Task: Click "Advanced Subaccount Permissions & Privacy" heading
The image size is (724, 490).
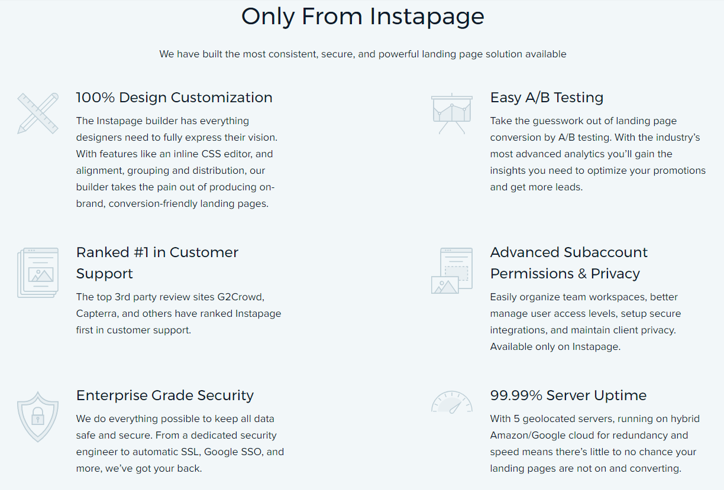Action: point(568,263)
